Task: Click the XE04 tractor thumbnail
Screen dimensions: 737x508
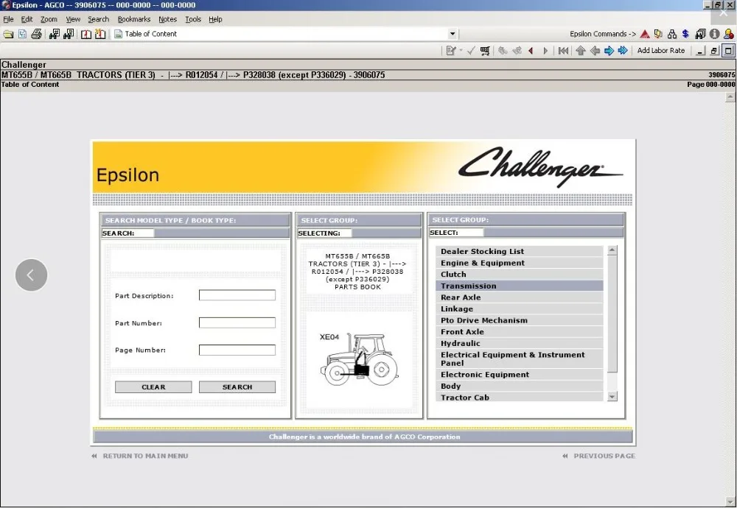Action: pos(359,359)
